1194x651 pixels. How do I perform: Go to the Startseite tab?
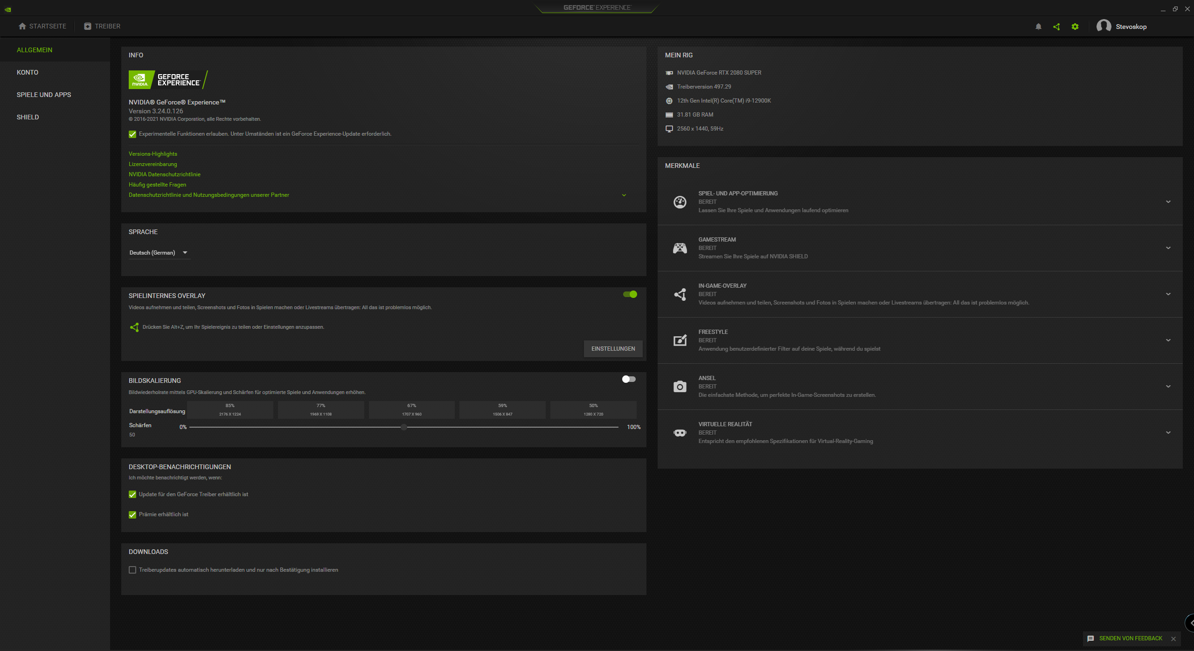42,26
